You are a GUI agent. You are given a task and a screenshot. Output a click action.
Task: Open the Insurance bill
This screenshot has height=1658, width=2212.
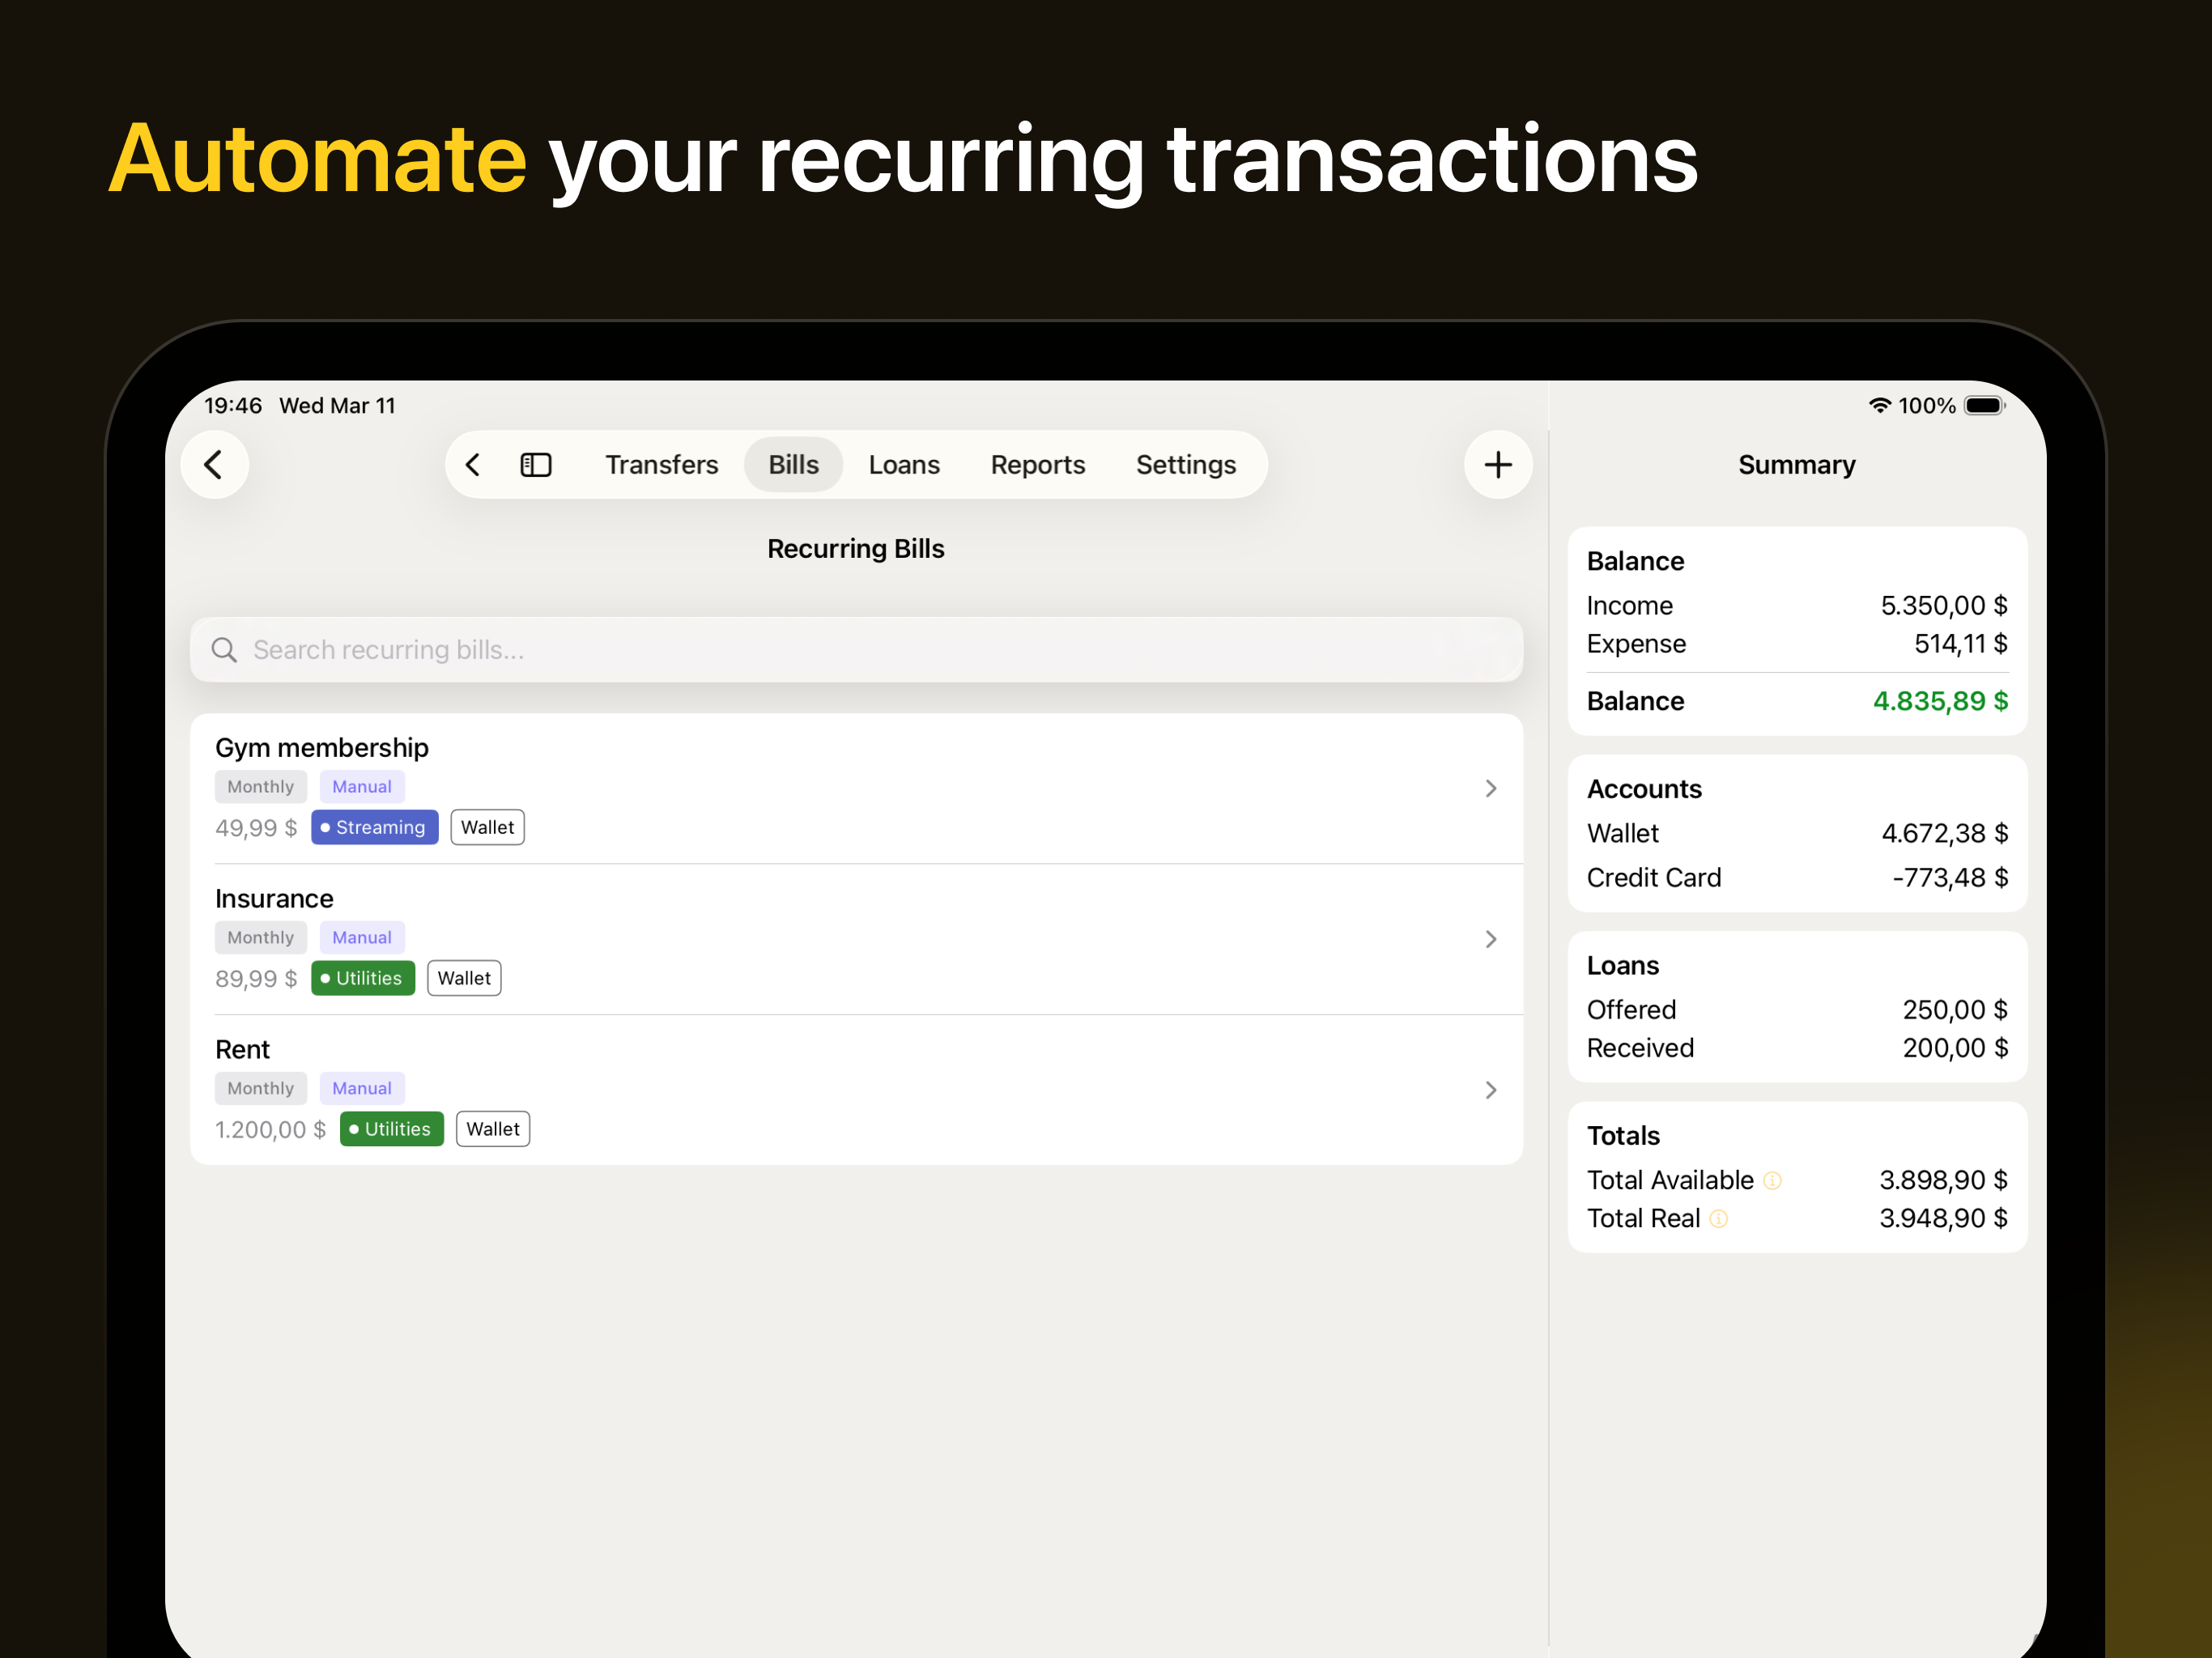(856, 939)
